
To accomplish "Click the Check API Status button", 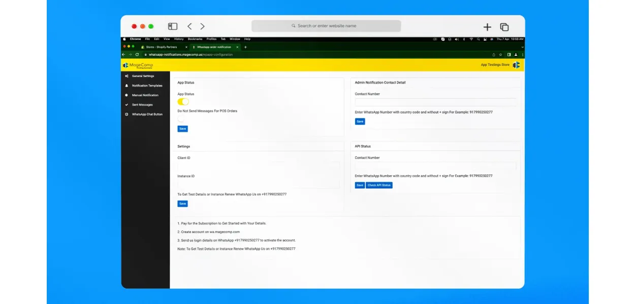I will point(379,185).
